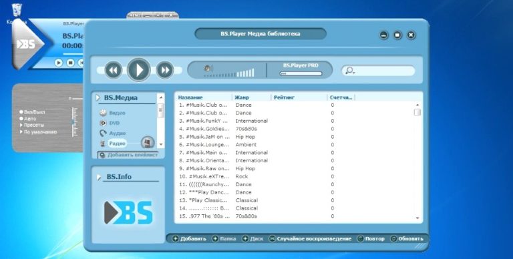The image size is (513, 259).
Task: Select the DVD category in BS.Медиа
Action: 110,123
